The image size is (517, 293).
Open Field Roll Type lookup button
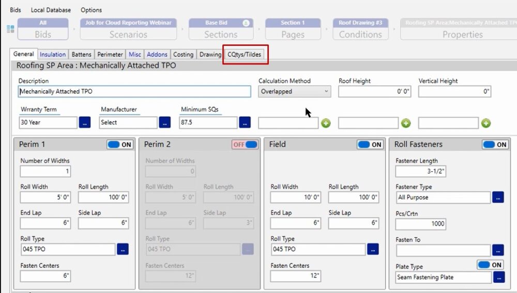(373, 249)
